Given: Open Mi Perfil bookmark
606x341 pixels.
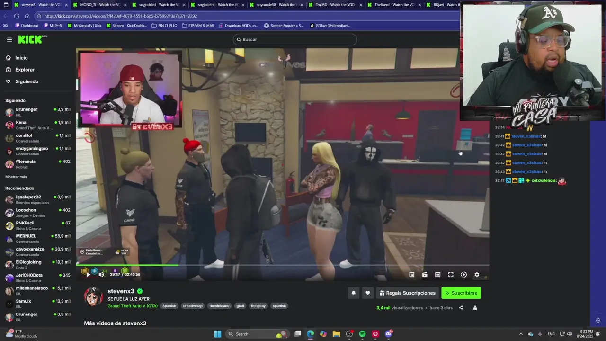Looking at the screenshot, I should click(53, 26).
